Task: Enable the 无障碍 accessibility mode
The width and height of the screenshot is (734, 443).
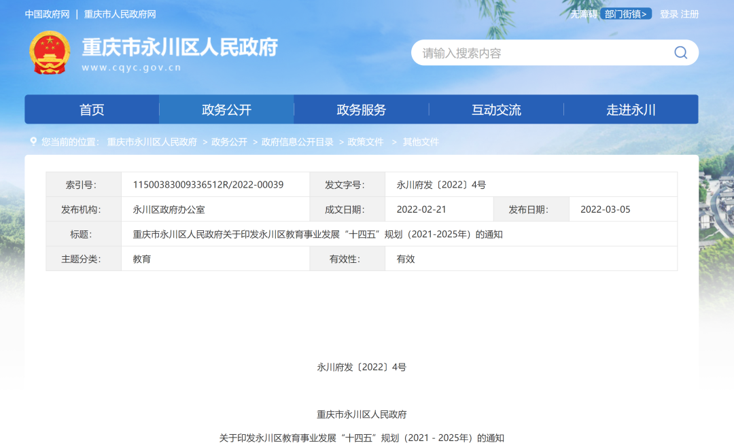Action: click(582, 14)
